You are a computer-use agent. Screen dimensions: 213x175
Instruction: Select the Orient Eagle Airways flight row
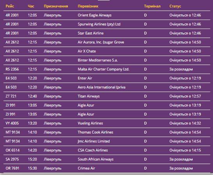(107, 15)
